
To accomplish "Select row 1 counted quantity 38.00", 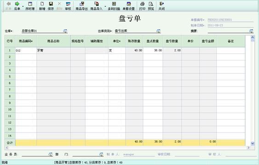I will (153, 50).
